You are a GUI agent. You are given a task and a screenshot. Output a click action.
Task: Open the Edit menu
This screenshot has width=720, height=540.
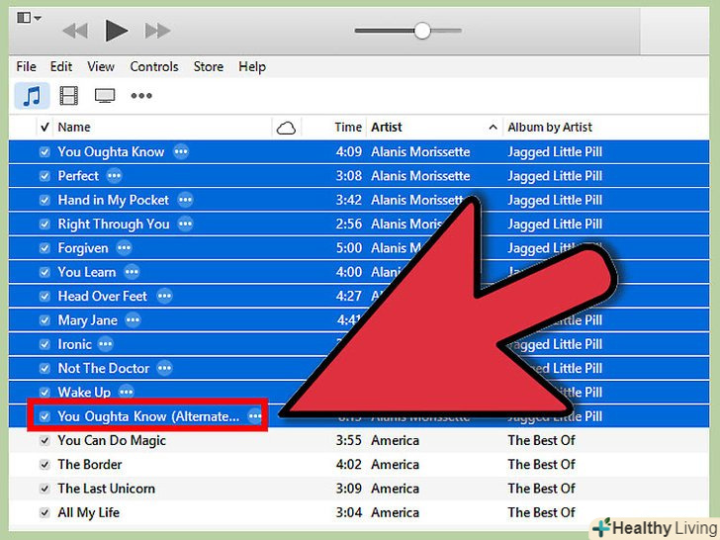[x=61, y=66]
